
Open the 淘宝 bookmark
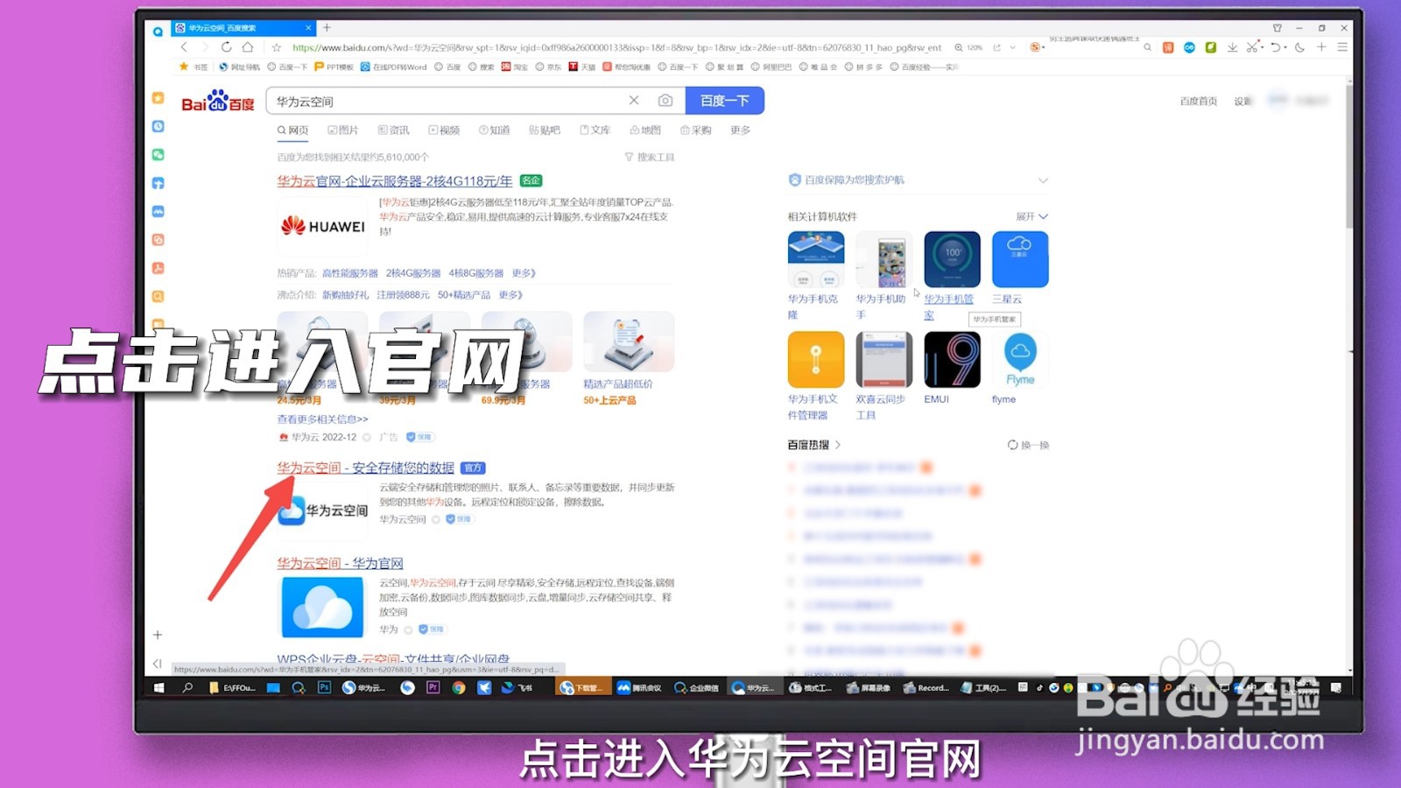[x=515, y=67]
